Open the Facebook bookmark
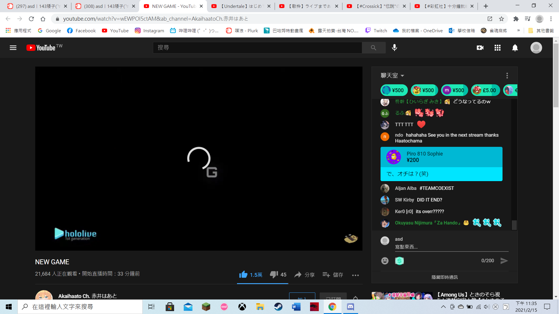559x314 pixels. (x=81, y=31)
